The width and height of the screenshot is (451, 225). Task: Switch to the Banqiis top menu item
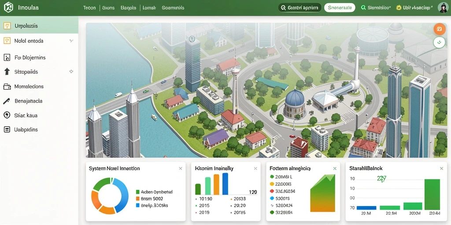click(128, 8)
